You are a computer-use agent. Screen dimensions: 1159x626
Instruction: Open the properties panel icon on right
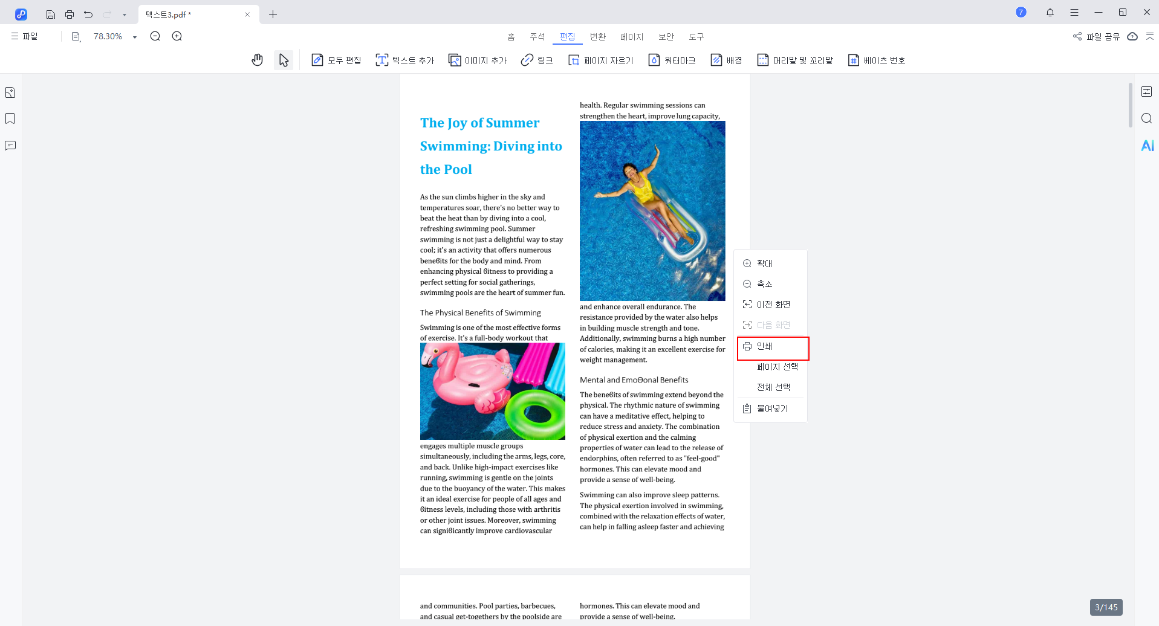[x=1147, y=92]
